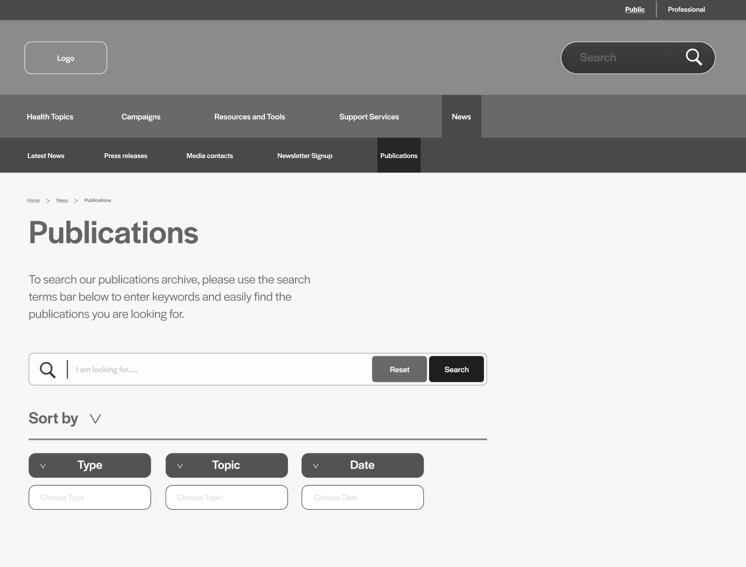The image size is (746, 567).
Task: Click the 'Sort by' label
Action: point(53,418)
